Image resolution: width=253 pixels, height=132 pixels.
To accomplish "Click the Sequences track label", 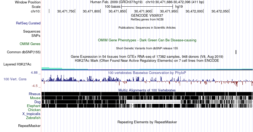I will [x=32, y=31].
